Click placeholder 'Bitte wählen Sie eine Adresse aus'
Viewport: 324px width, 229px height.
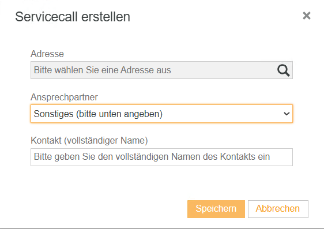click(103, 70)
